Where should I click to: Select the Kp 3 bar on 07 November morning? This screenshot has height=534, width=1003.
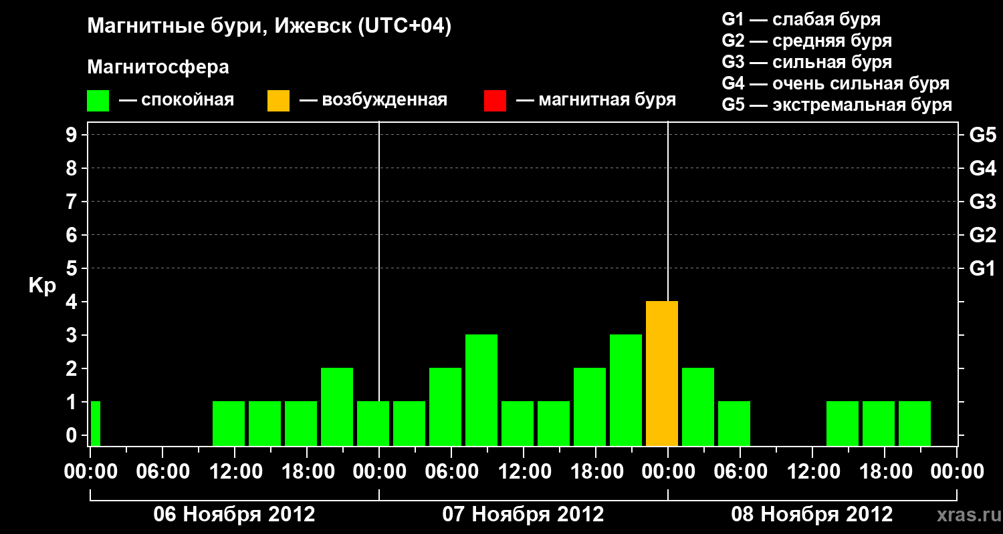click(481, 390)
